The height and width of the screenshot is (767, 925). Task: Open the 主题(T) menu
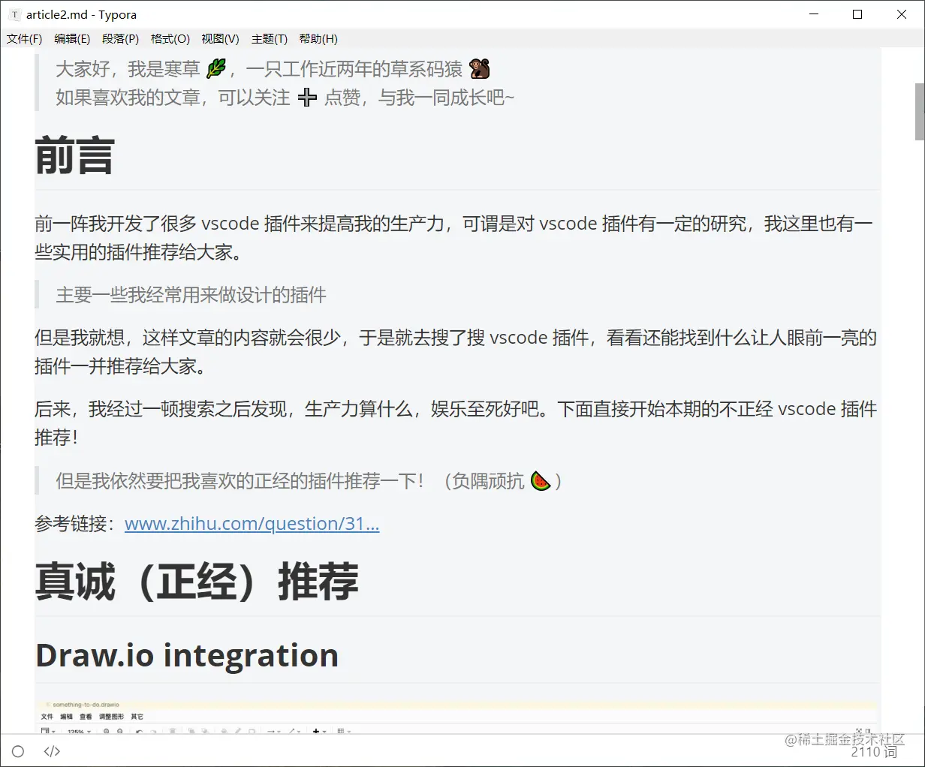(x=270, y=39)
